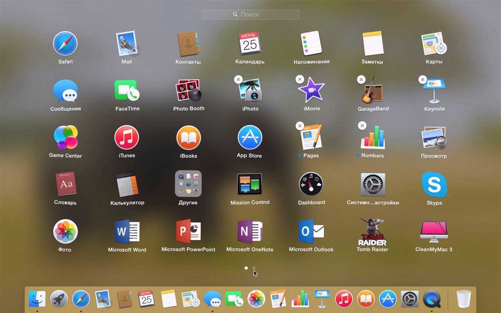Open iTunes in the Launchpad grid

click(127, 137)
